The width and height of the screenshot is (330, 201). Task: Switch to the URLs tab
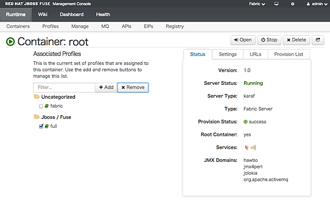coord(256,55)
